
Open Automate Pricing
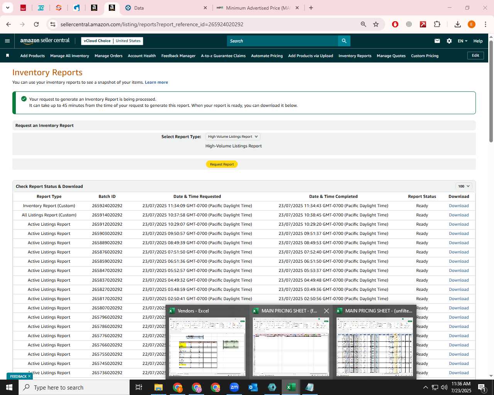pos(267,56)
